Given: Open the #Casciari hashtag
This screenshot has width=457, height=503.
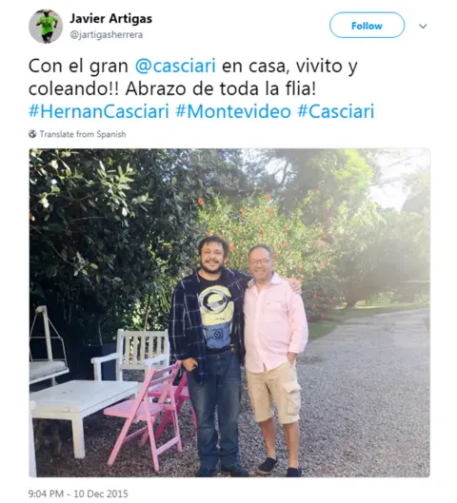Looking at the screenshot, I should (x=336, y=111).
